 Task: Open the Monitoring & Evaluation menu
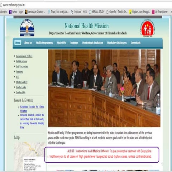(x=93, y=43)
